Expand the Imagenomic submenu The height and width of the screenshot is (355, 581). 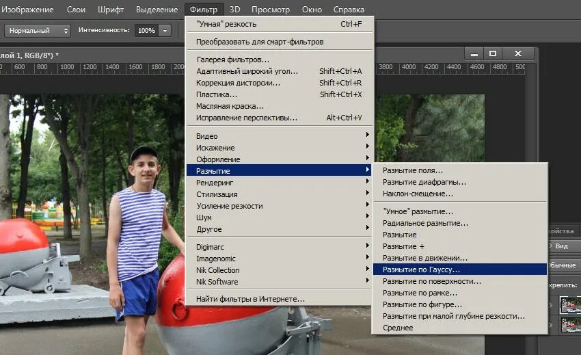(x=279, y=259)
